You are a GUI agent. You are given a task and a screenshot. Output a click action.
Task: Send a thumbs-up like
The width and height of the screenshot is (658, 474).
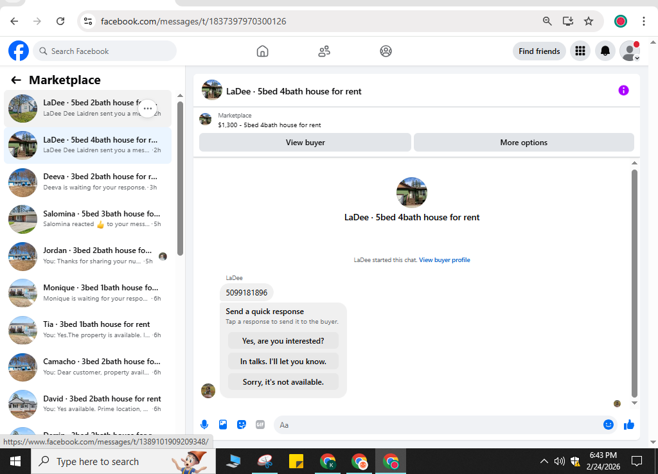coord(628,425)
